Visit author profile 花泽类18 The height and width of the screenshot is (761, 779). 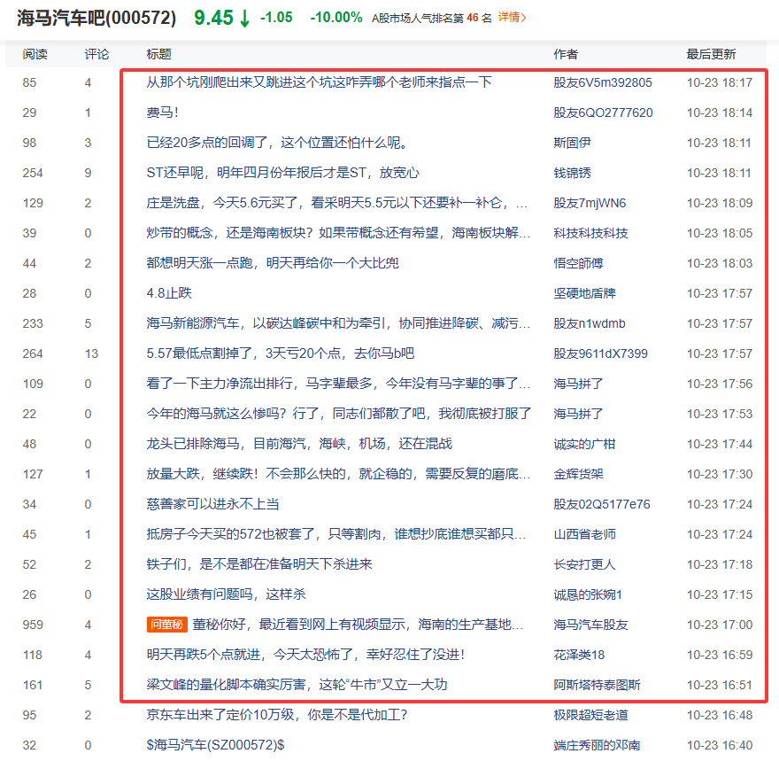click(579, 655)
